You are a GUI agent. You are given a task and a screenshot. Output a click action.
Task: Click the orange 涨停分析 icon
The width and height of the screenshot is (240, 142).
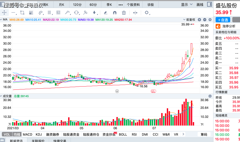click(x=218, y=26)
